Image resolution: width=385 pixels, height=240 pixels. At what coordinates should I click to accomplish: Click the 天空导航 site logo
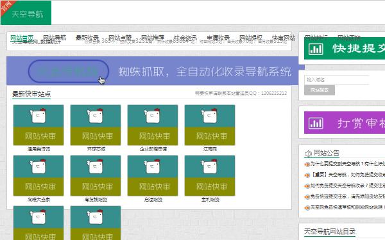click(26, 13)
